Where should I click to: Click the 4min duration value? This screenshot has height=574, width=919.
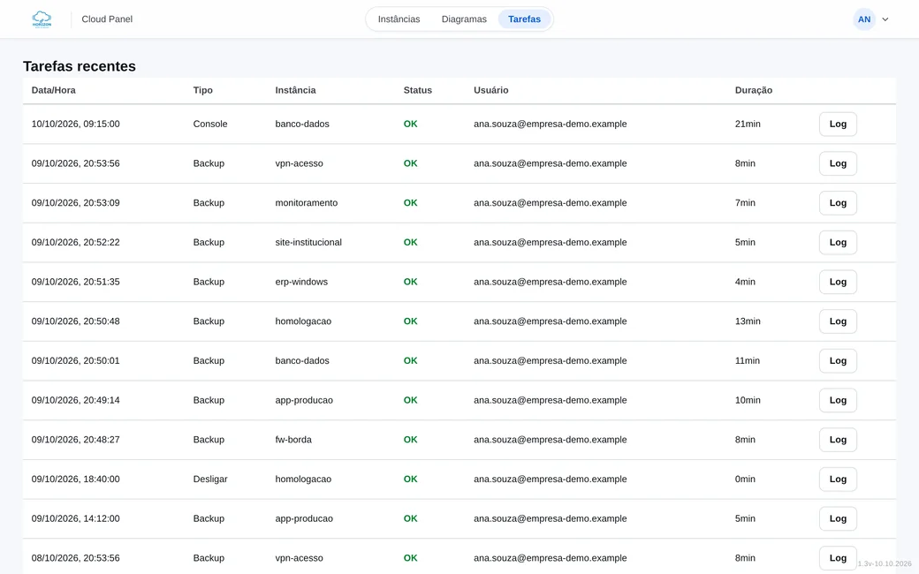pyautogui.click(x=745, y=282)
